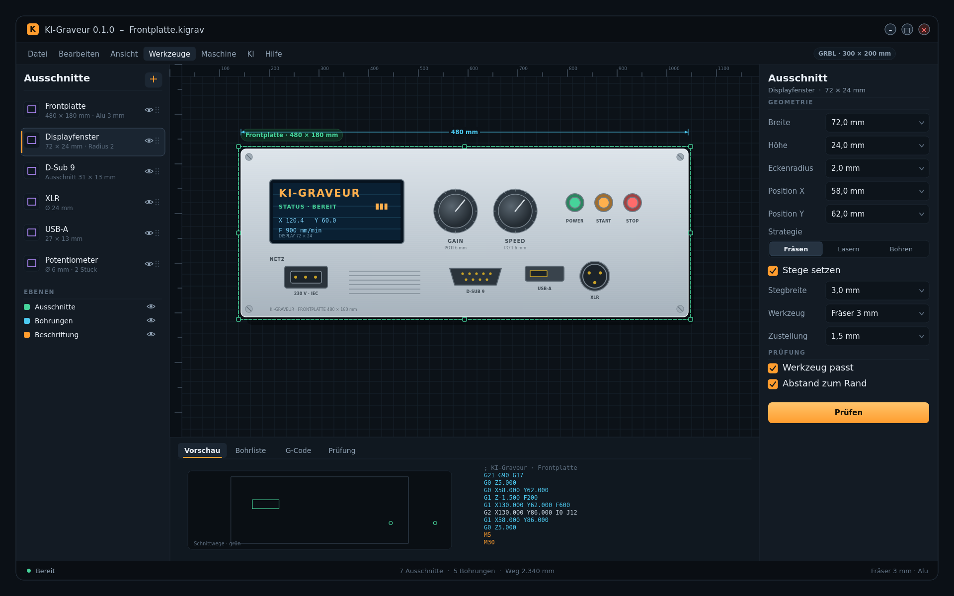Uncheck Stege setzen
Screen dimensions: 954x596
773,271
